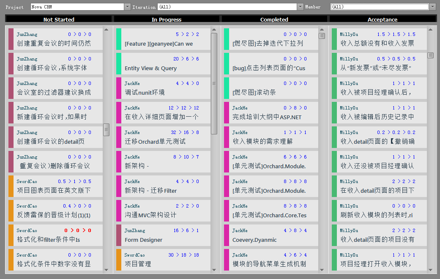
Task: Open the Member filter dropdown
Action: click(x=432, y=7)
